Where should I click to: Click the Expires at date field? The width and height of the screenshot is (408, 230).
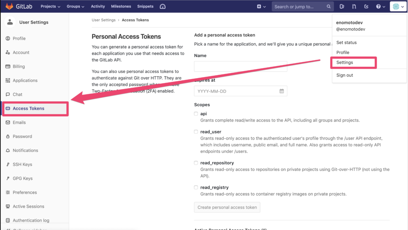point(240,91)
